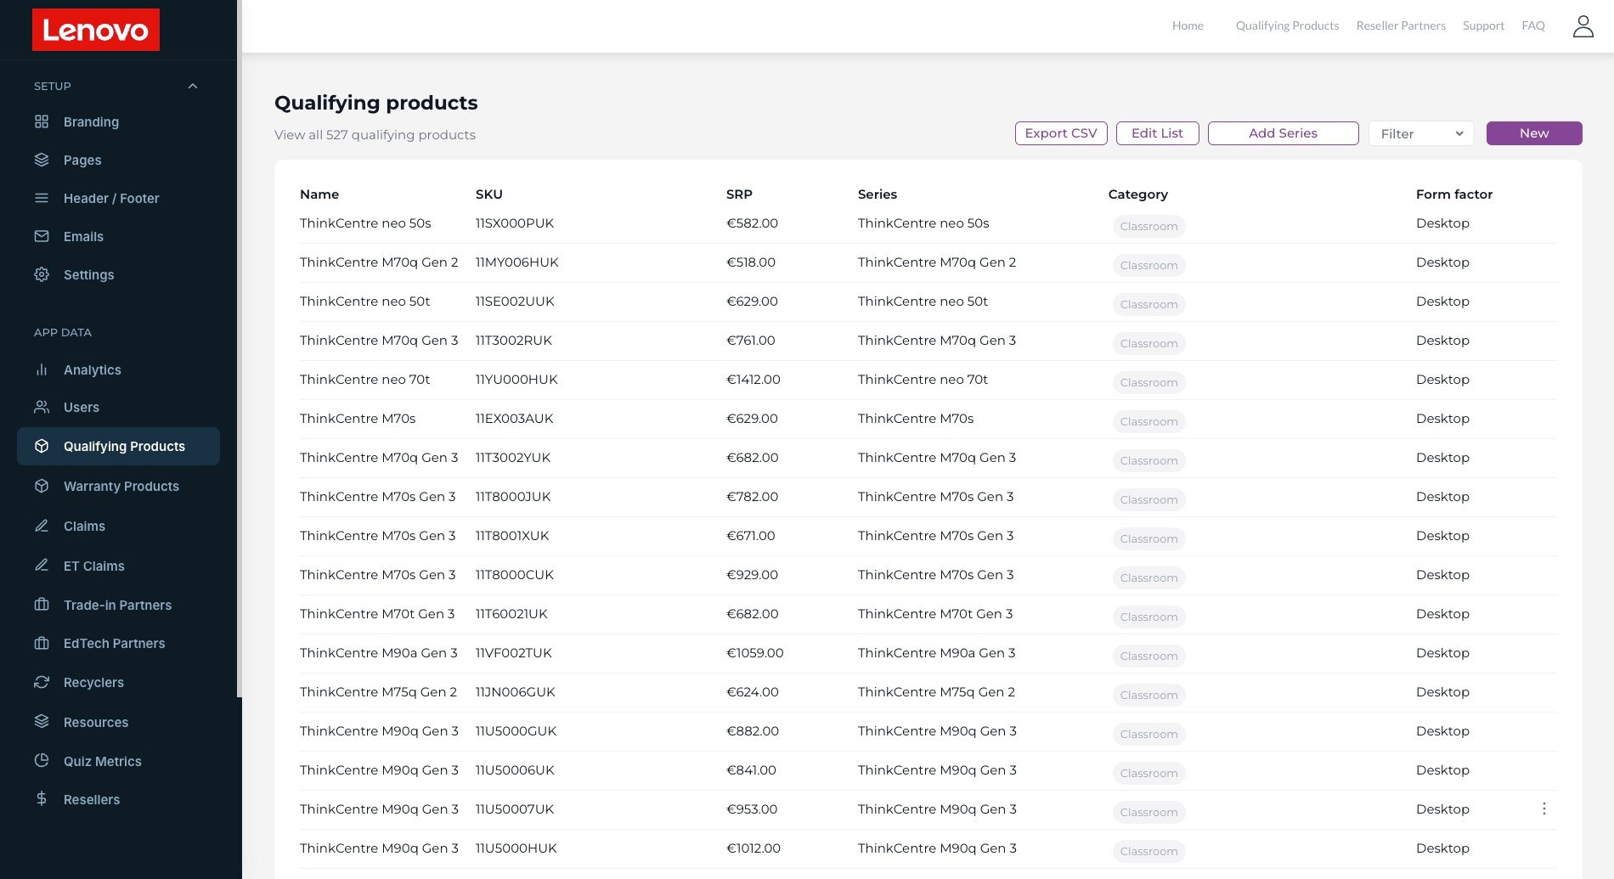Click the Resellers dollar icon
Image resolution: width=1614 pixels, height=879 pixels.
(x=42, y=798)
